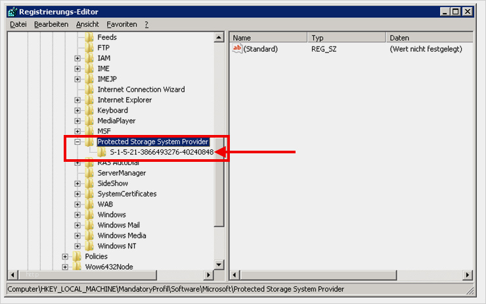This screenshot has width=486, height=304.
Task: Open the Favoriten menu
Action: [121, 24]
